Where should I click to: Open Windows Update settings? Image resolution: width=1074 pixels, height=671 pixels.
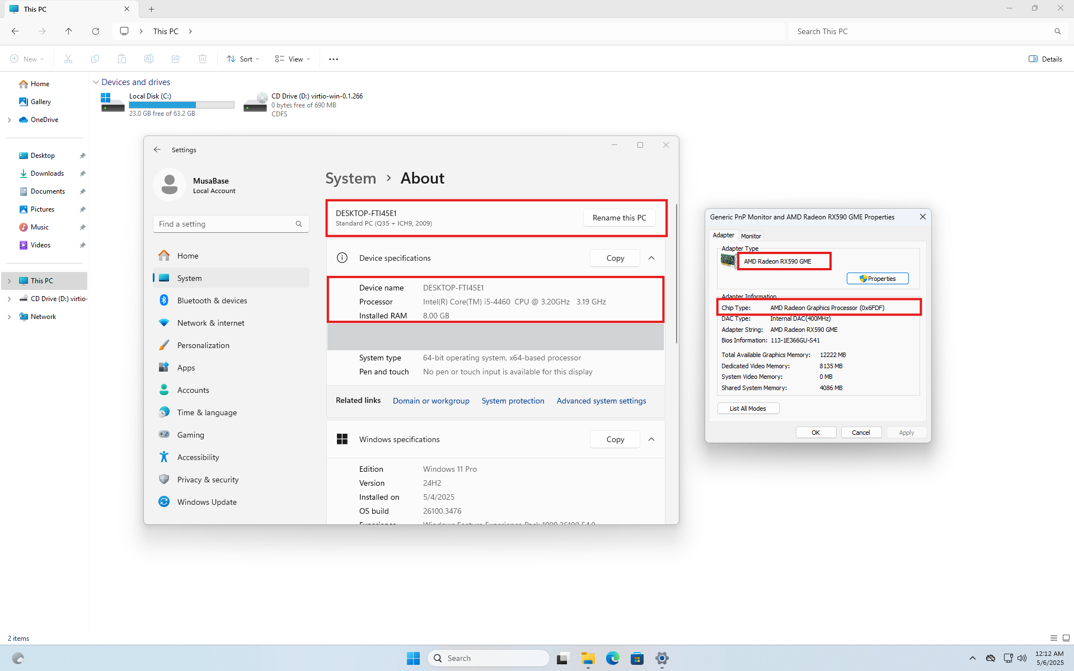click(231, 502)
